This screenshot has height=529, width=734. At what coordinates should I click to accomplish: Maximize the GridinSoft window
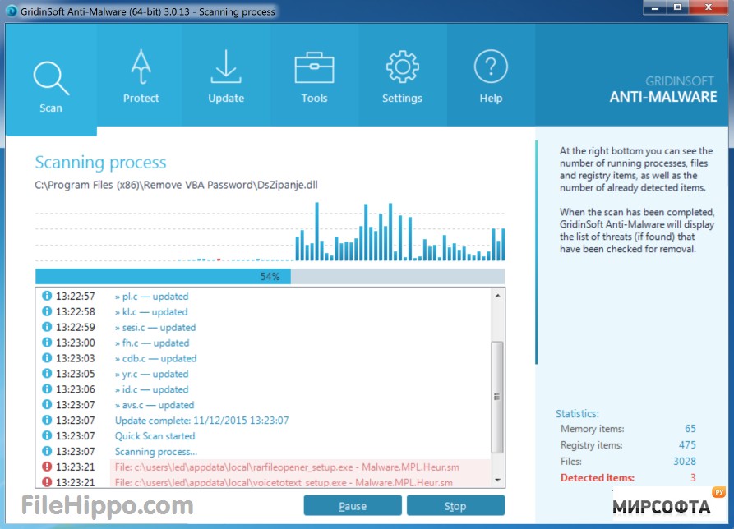click(677, 8)
